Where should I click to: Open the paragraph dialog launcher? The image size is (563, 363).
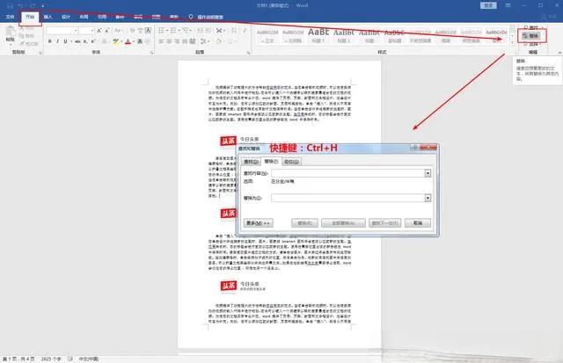click(248, 53)
